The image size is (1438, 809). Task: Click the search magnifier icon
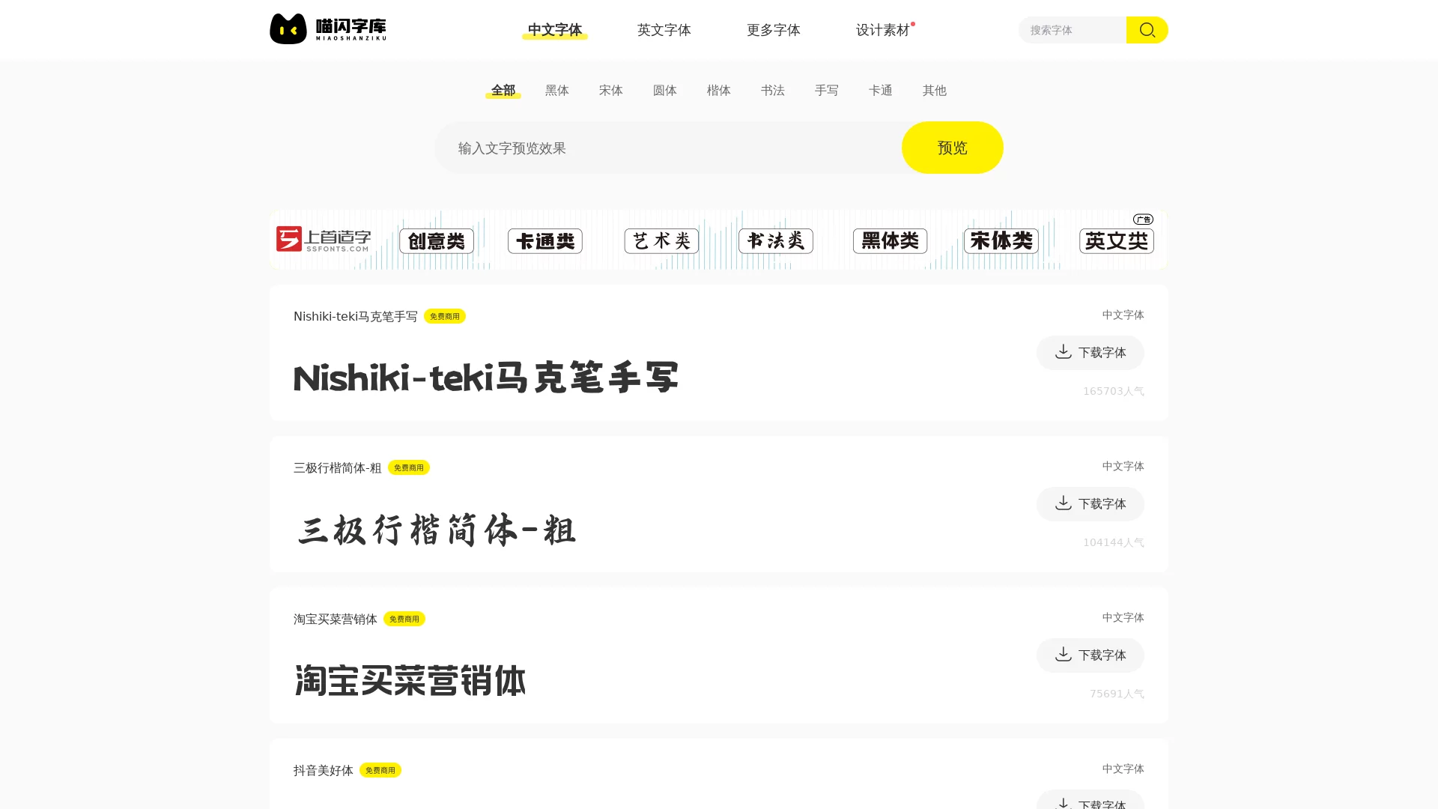(x=1147, y=30)
